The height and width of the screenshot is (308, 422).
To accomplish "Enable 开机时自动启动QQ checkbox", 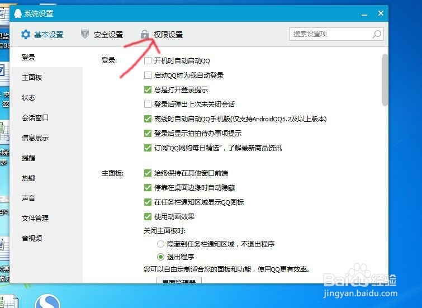I will click(148, 60).
